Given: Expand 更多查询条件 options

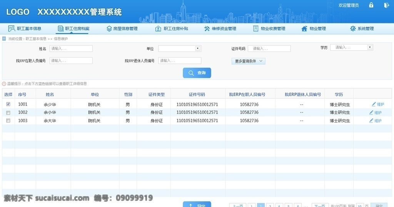Looking at the screenshot, I should pos(248,61).
